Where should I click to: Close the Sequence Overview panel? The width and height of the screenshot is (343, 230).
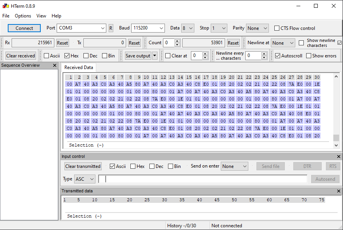[55, 66]
